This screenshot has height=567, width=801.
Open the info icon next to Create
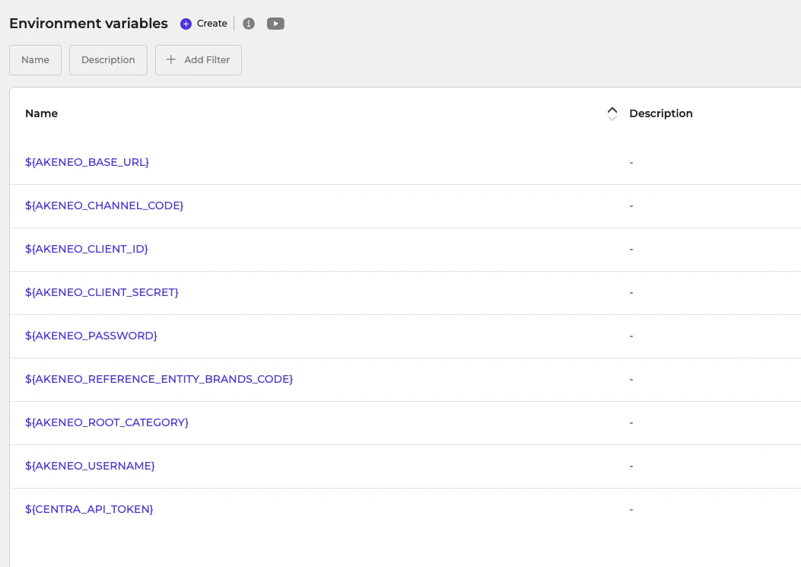[x=249, y=24]
